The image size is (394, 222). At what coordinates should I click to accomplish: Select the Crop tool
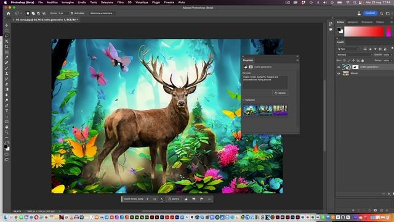tap(7, 47)
